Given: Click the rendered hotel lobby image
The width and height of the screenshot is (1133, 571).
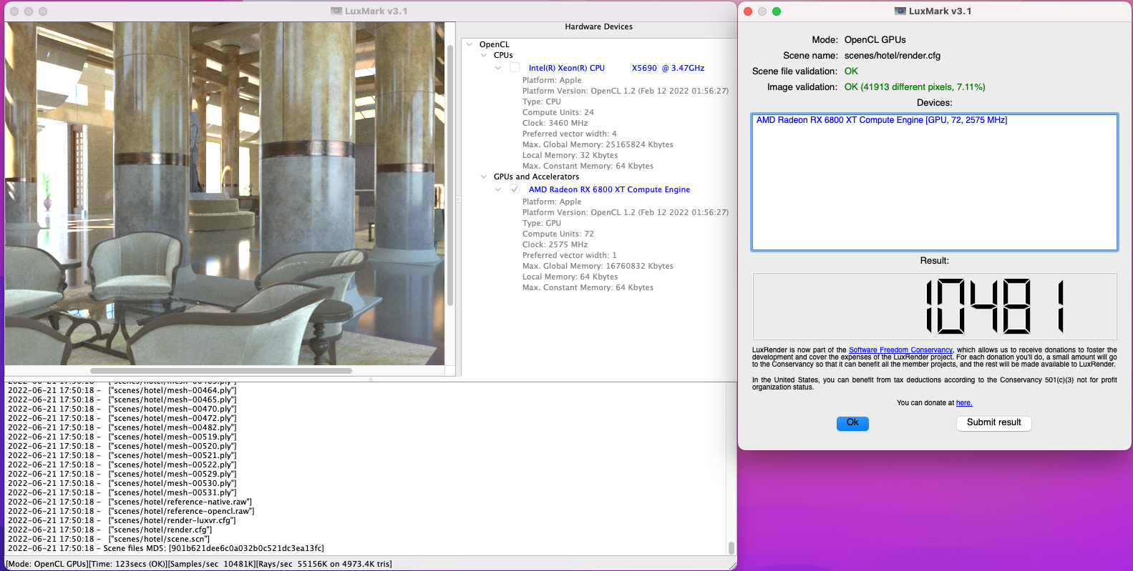Looking at the screenshot, I should point(225,194).
